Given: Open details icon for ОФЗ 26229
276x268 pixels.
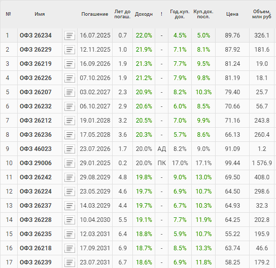Looking at the screenshot, I should [x=70, y=50].
